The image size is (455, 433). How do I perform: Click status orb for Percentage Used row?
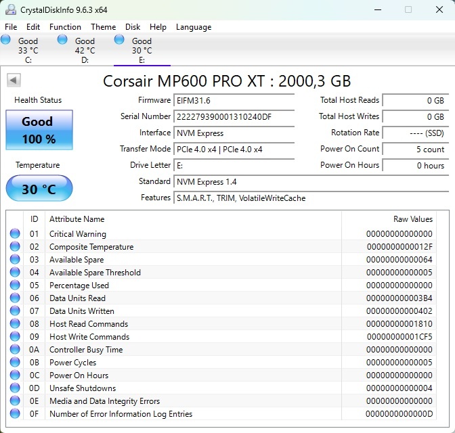(15, 285)
